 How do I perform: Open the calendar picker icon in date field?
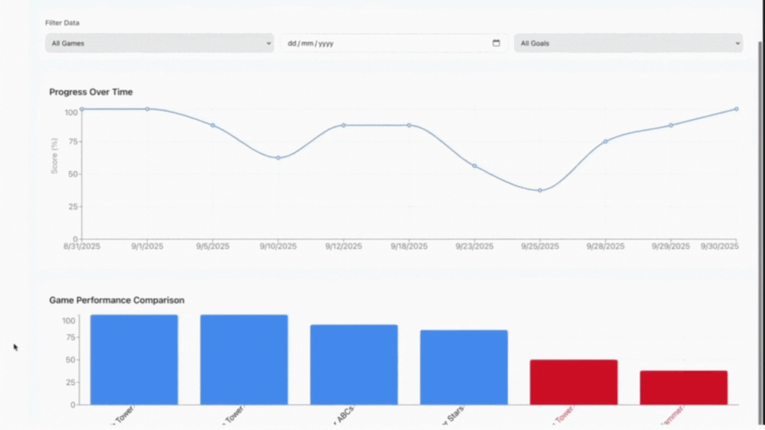tap(496, 43)
